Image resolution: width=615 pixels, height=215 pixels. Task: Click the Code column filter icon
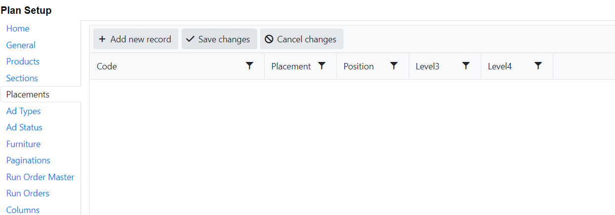(250, 66)
